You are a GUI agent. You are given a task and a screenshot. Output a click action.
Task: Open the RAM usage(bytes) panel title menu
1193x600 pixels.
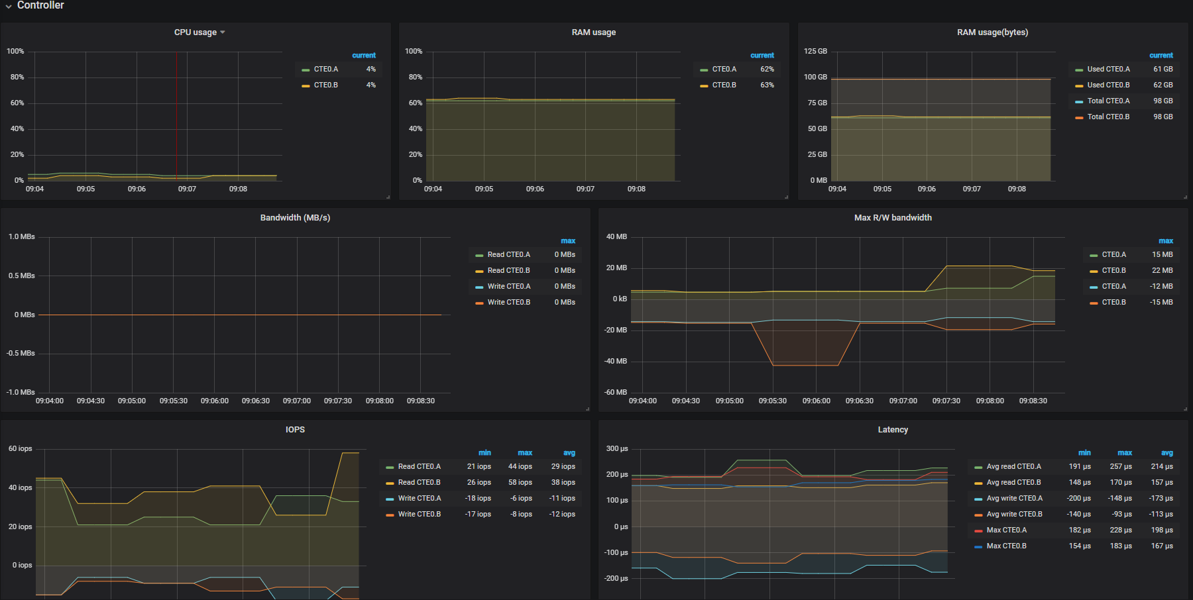click(992, 32)
